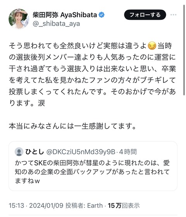Image resolution: width=186 pixels, height=217 pixels.
Task: Click the 15万回表示 view count
Action: click(x=124, y=205)
